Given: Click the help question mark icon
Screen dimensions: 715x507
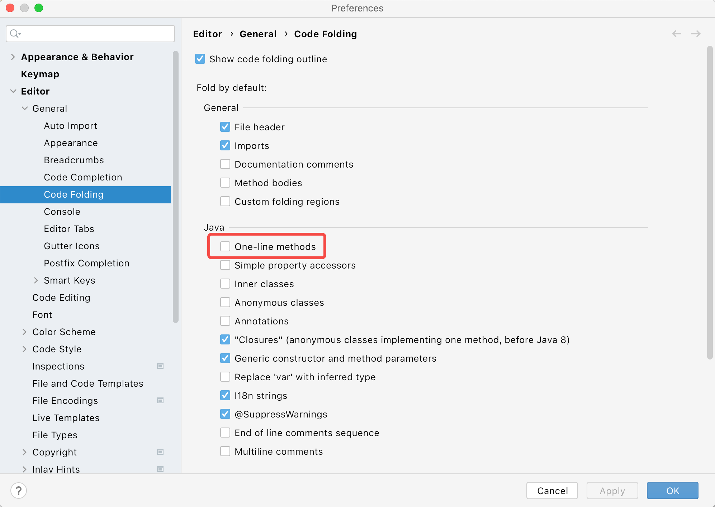Looking at the screenshot, I should click(x=19, y=491).
